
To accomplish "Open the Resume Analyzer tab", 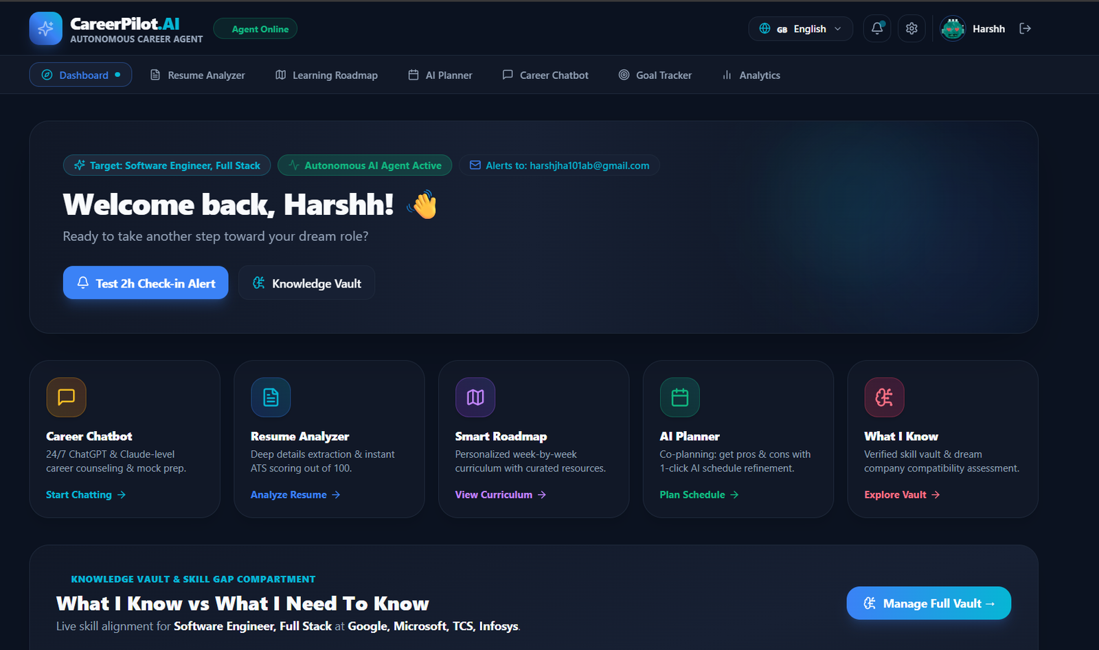I will pos(198,75).
